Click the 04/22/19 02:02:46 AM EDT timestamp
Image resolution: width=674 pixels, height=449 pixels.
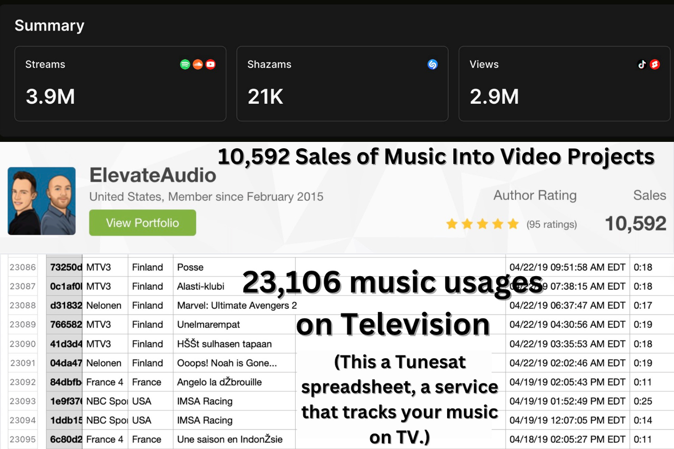568,363
